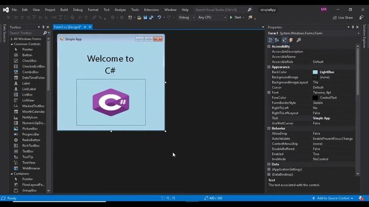Collapse the Behavior category in Properties
Viewport: 369px width, 207px height.
click(269, 128)
